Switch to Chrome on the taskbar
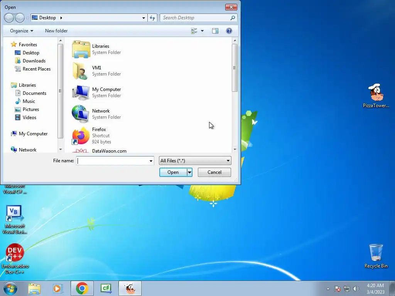 coord(82,288)
